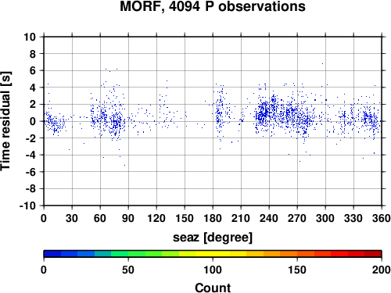Click the x-axis label seaz [degree]
The image size is (391, 293).
[213, 238]
